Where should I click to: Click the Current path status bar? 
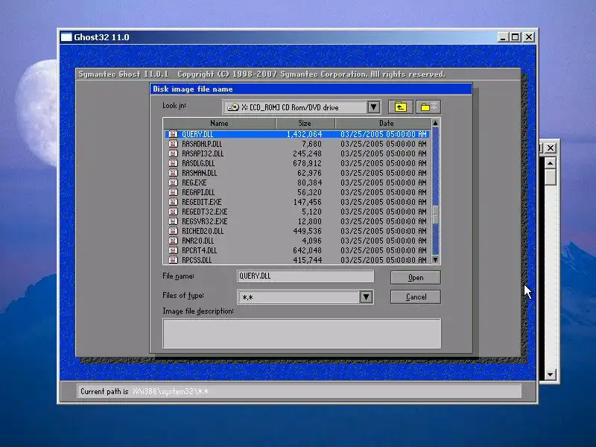[299, 391]
